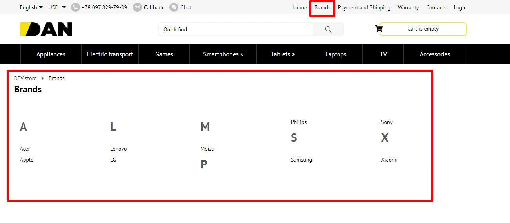Click the Callback headset icon

[137, 7]
